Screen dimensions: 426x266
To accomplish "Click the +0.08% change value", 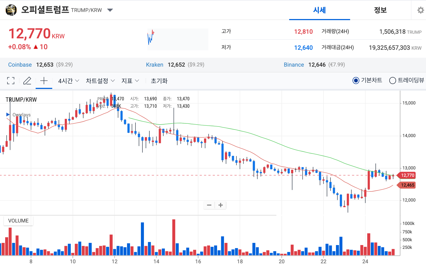I will (x=19, y=47).
